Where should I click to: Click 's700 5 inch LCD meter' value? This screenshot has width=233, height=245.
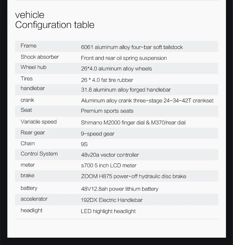coord(109,165)
